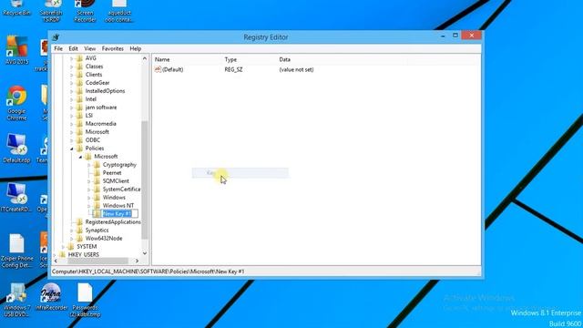Screen dimensions: 583x328
Task: Click the tree horizontal scroll left arrow
Action: pos(56,261)
